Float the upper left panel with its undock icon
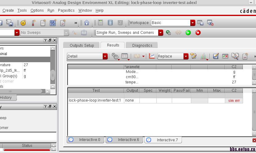 [50, 40]
